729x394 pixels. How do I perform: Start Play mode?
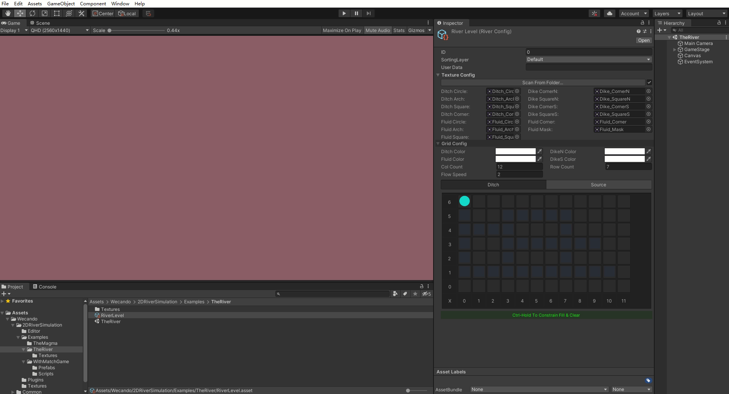(344, 13)
